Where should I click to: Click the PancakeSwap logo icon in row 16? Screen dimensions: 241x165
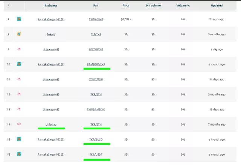(19, 154)
